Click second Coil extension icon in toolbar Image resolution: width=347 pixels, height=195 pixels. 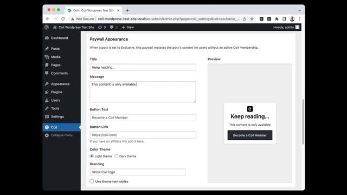click(x=269, y=19)
